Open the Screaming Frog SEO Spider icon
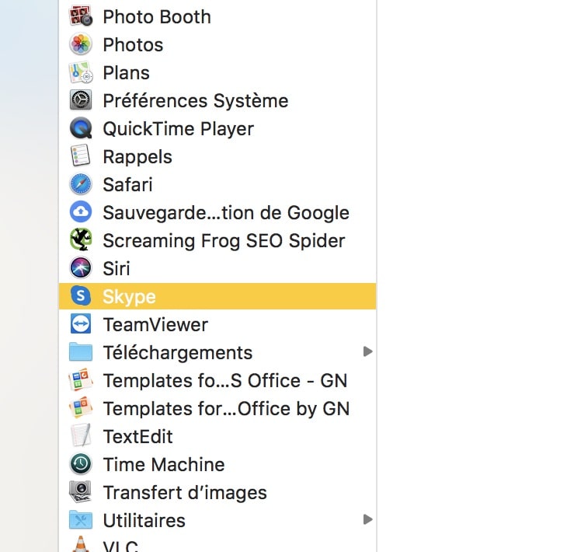The image size is (567, 552). pos(81,240)
